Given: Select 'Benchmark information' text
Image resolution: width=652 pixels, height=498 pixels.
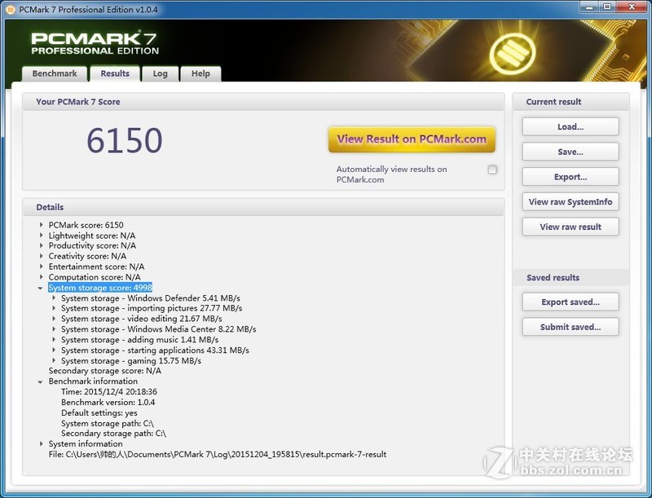Looking at the screenshot, I should coord(93,381).
